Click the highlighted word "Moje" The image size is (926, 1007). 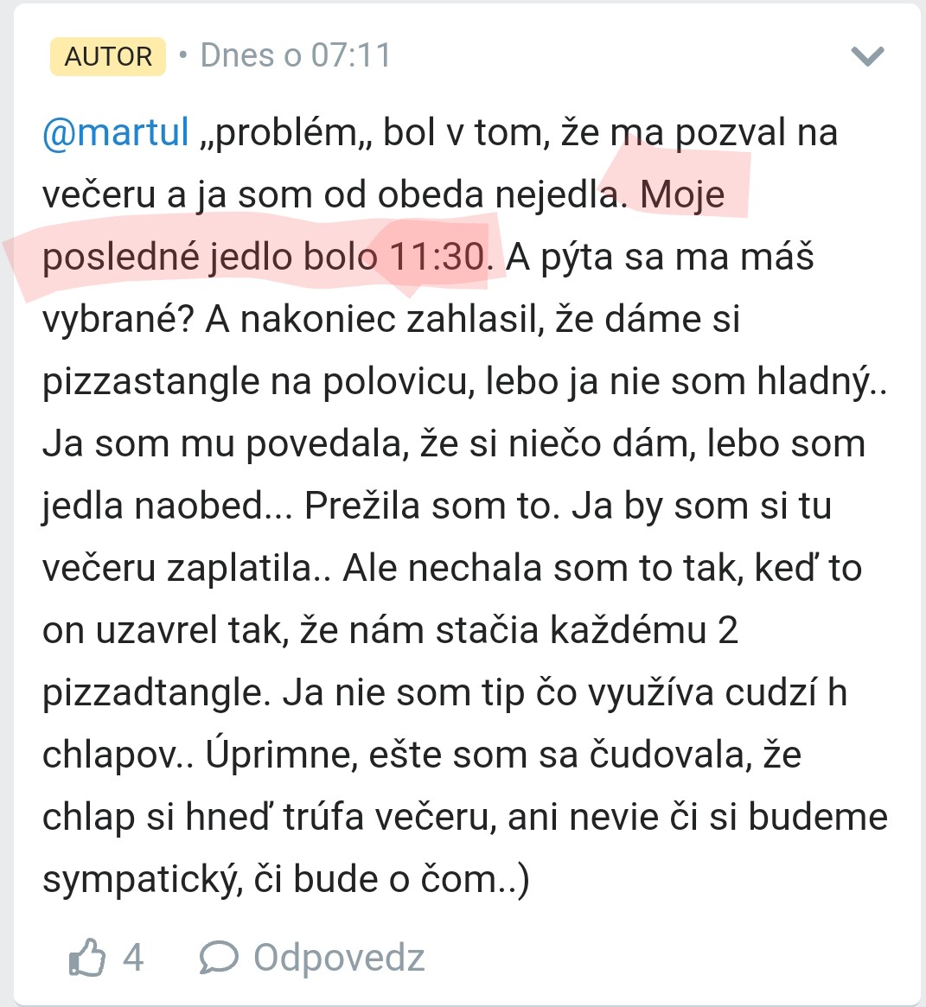682,195
